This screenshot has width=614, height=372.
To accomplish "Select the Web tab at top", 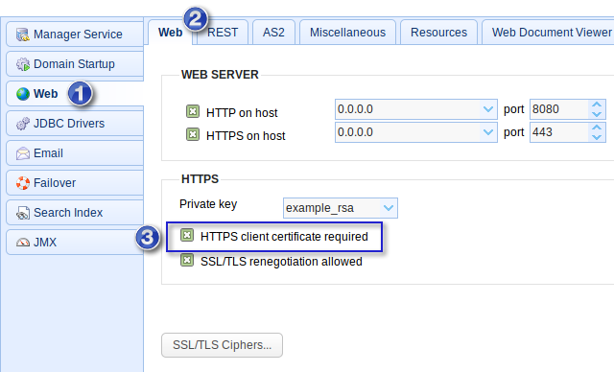I will pos(171,32).
